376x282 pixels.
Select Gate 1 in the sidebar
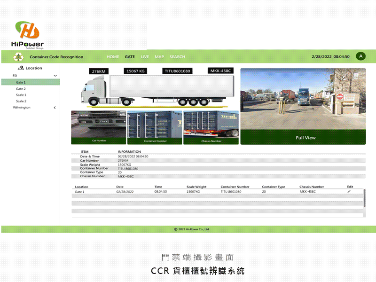(21, 82)
